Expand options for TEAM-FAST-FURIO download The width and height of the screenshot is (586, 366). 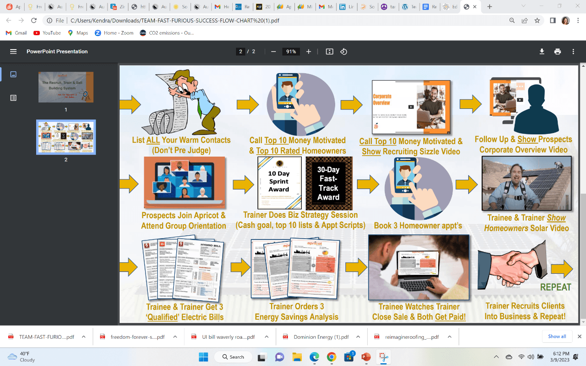83,337
